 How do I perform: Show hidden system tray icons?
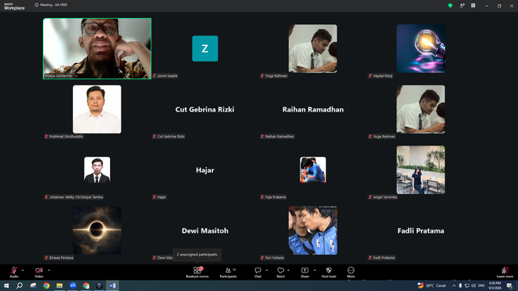pyautogui.click(x=454, y=285)
